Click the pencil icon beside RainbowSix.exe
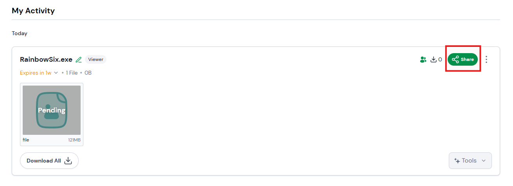This screenshot has height=186, width=513. tap(79, 60)
